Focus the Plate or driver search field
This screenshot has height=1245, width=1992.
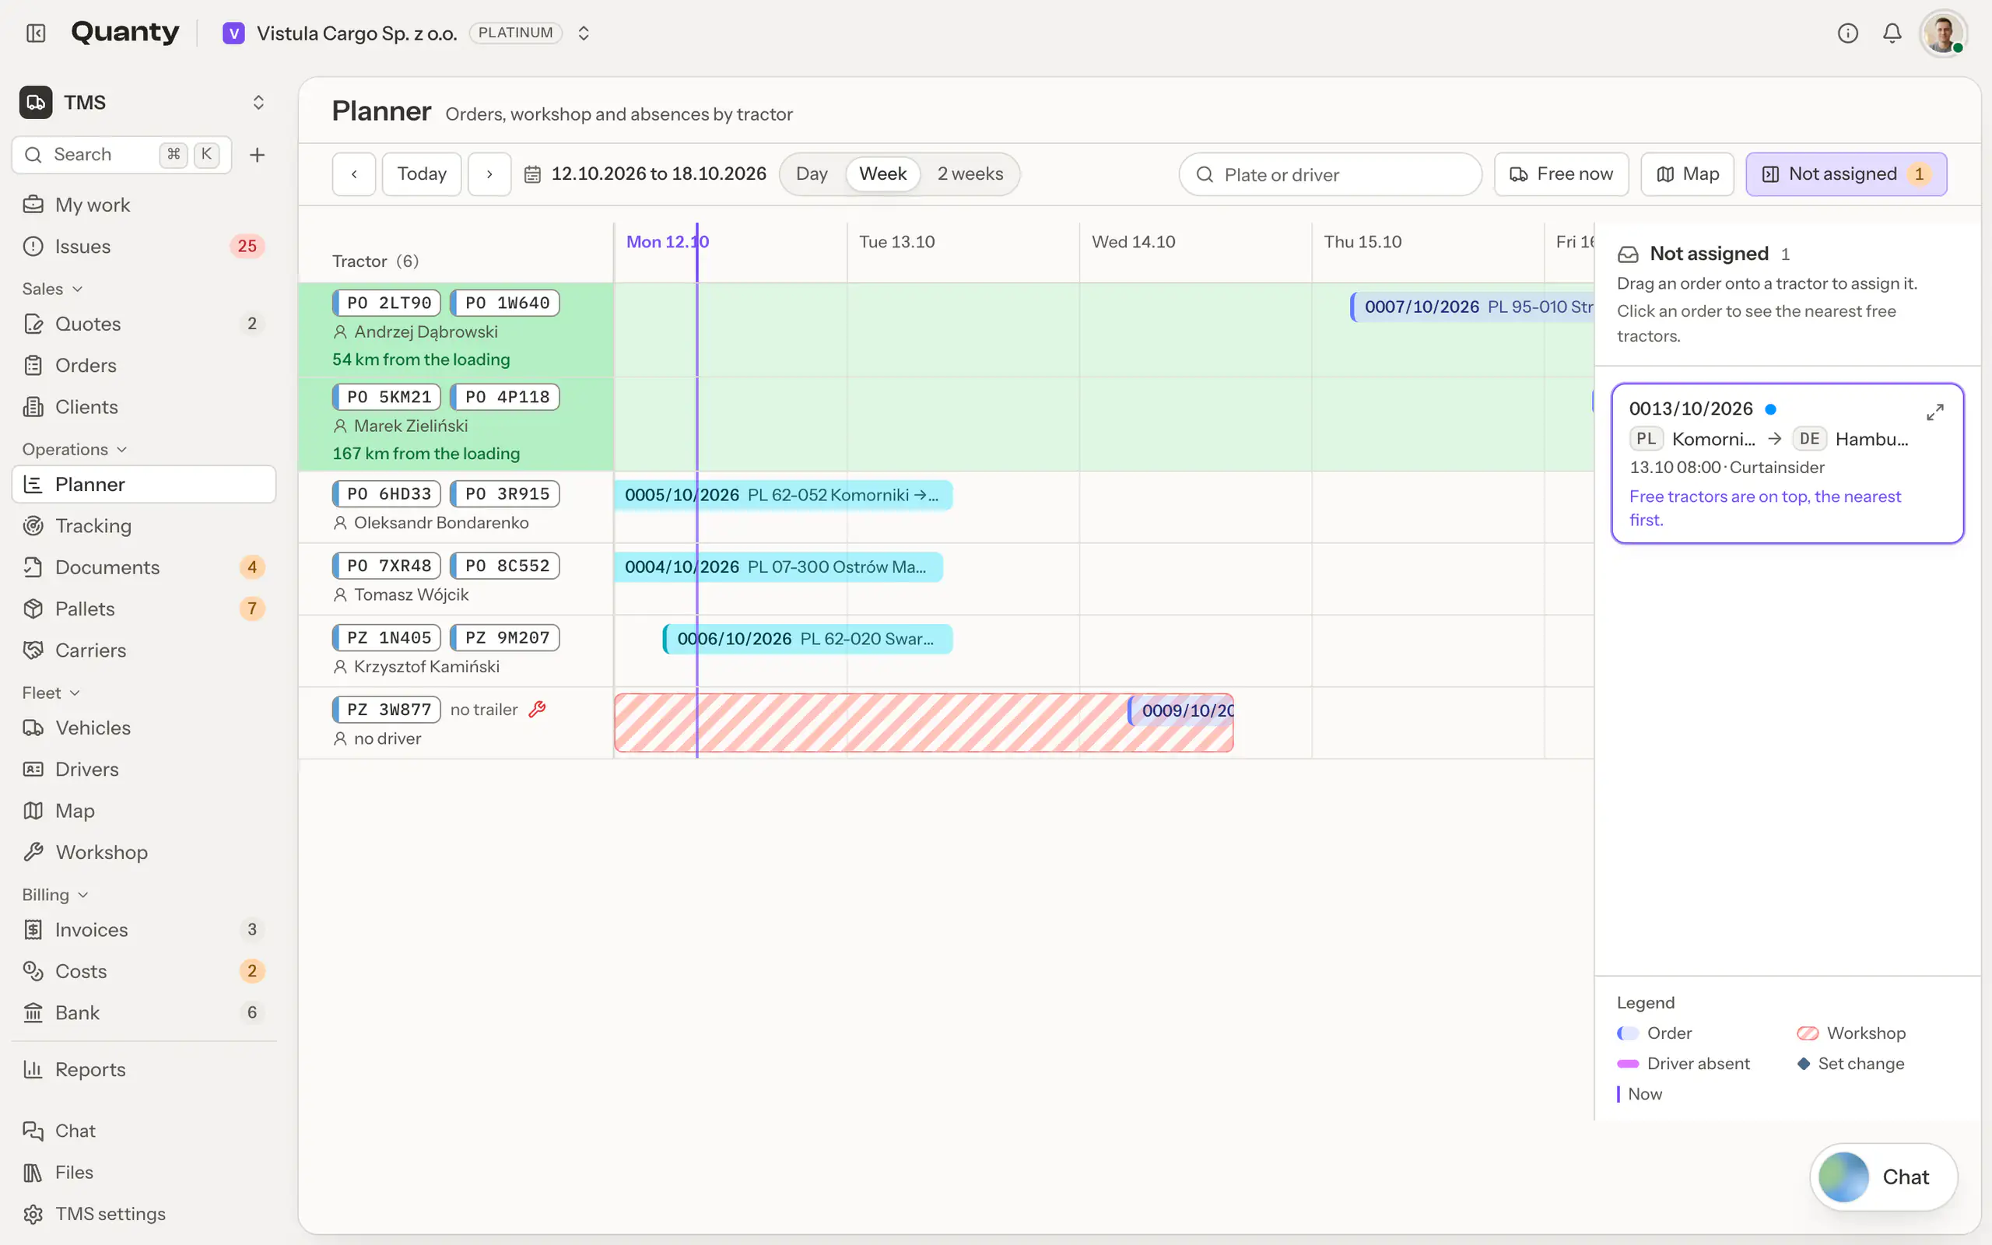[1330, 174]
